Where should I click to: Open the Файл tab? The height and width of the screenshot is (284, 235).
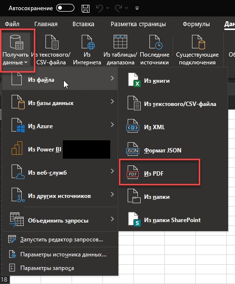point(12,24)
